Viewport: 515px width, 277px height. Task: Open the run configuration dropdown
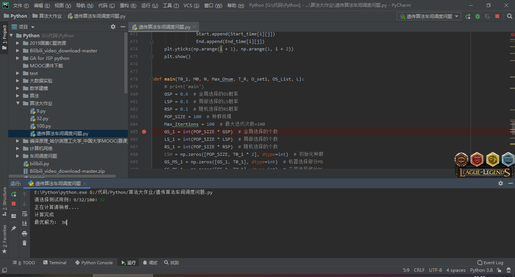[429, 16]
